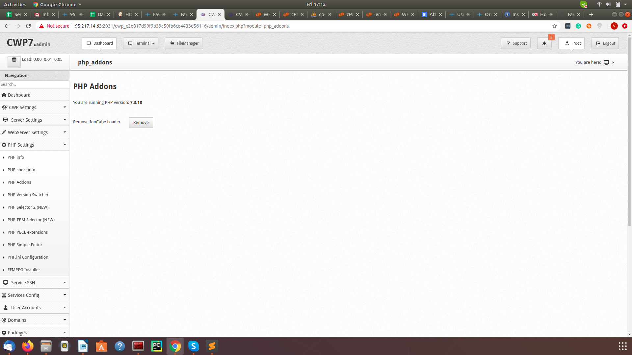
Task: Click the notifications bell icon
Action: point(544,43)
